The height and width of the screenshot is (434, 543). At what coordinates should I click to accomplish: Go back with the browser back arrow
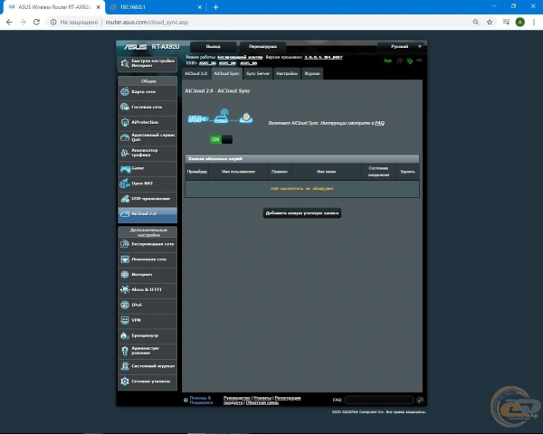pyautogui.click(x=9, y=22)
